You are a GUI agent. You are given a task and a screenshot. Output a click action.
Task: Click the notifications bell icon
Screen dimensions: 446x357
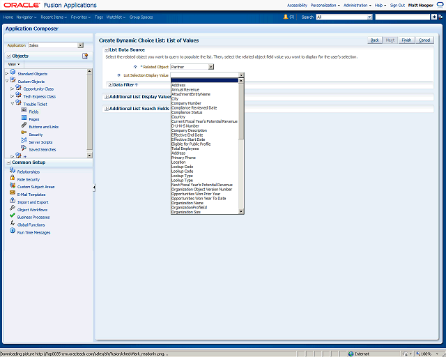coord(286,17)
